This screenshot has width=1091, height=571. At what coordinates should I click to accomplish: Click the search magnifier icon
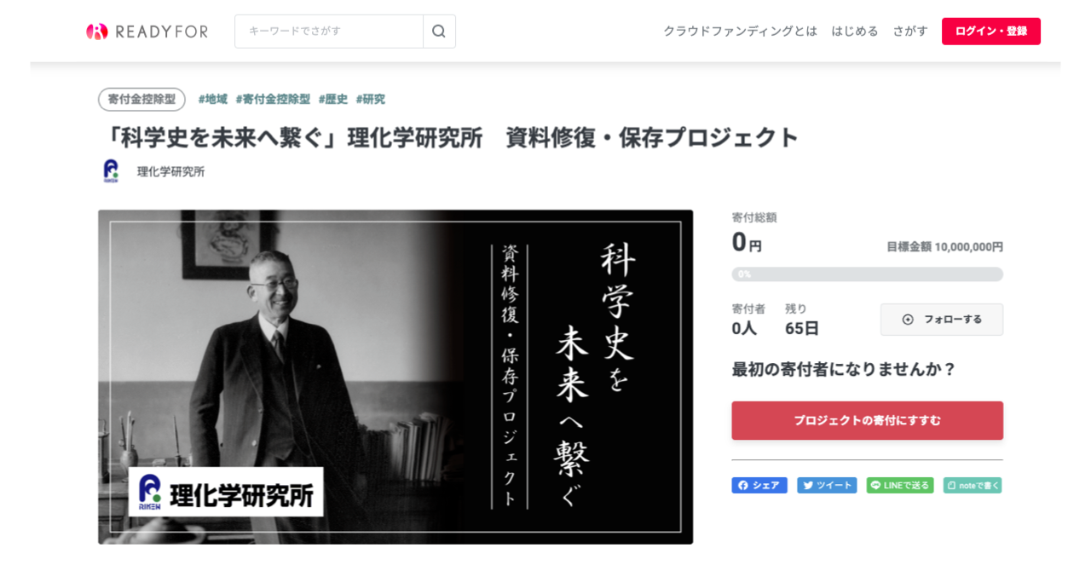(x=439, y=32)
